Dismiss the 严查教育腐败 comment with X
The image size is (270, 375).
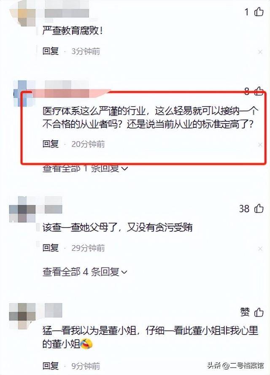(x=260, y=52)
